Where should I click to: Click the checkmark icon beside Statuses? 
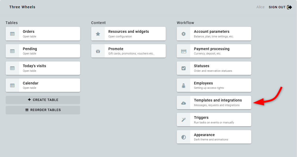coord(184,68)
